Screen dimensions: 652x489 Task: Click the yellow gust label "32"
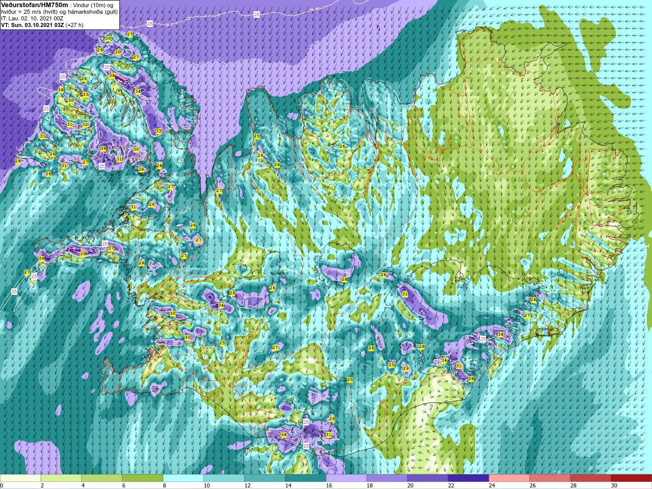point(85,124)
